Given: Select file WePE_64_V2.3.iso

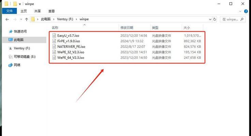Looking at the screenshot, I should pos(71,57).
